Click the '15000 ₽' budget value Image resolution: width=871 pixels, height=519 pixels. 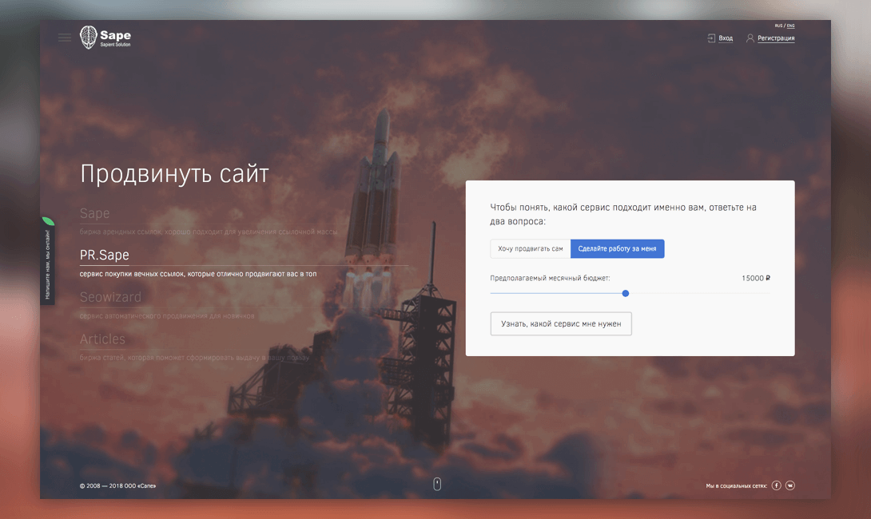coord(756,278)
